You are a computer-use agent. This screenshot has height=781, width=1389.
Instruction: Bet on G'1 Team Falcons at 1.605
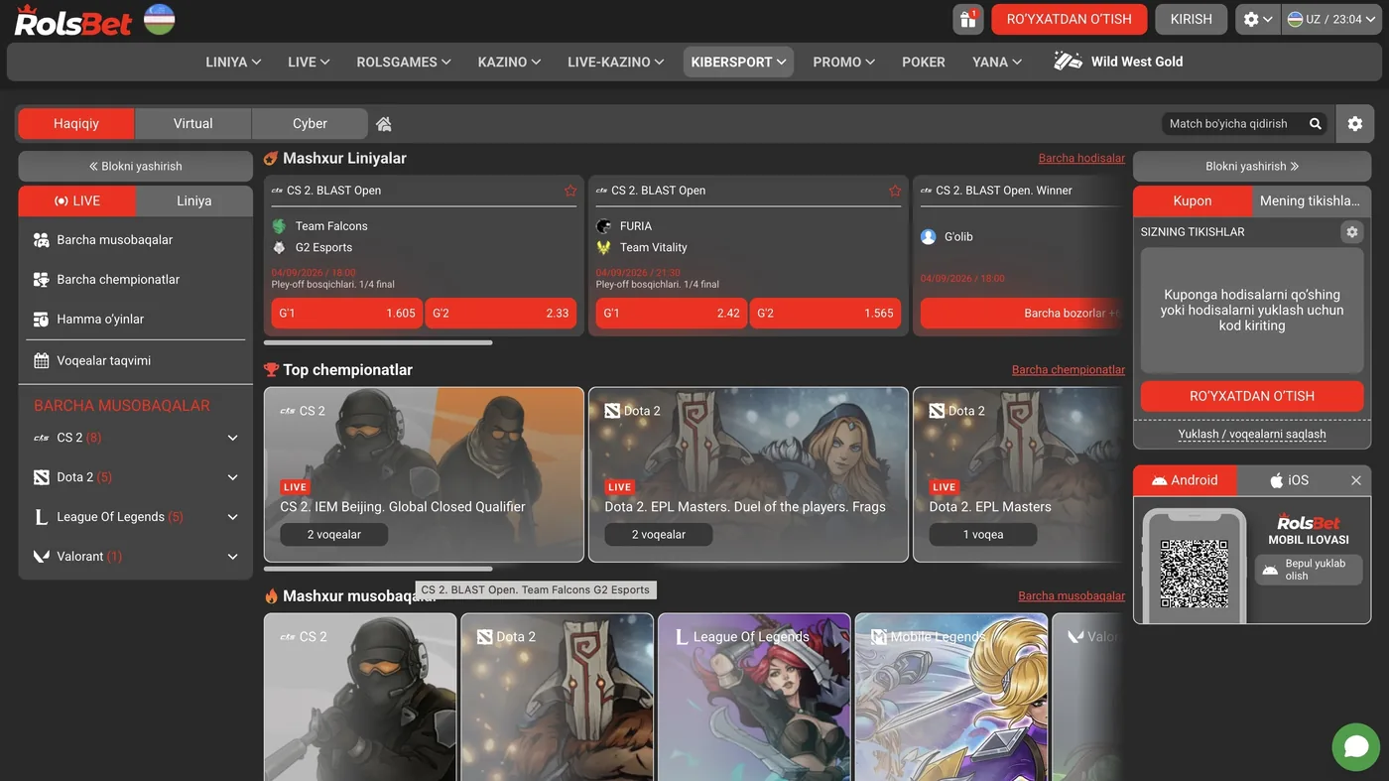[x=347, y=314]
